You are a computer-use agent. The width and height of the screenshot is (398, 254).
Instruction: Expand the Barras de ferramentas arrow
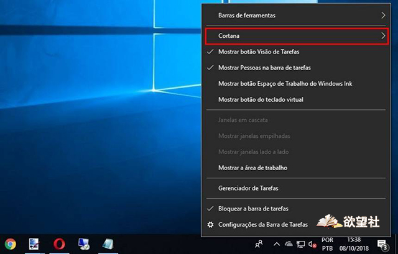point(383,16)
